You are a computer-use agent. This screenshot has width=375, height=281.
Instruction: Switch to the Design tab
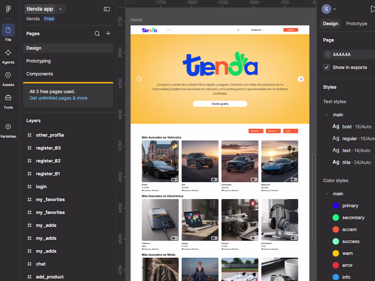click(x=331, y=24)
